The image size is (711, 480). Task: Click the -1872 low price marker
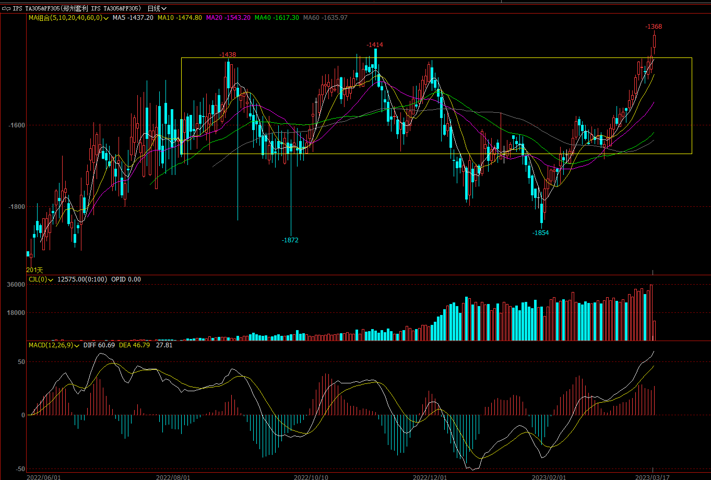tap(290, 240)
